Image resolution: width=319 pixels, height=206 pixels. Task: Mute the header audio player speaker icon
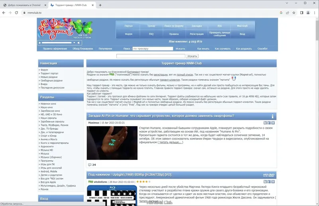tap(79, 43)
